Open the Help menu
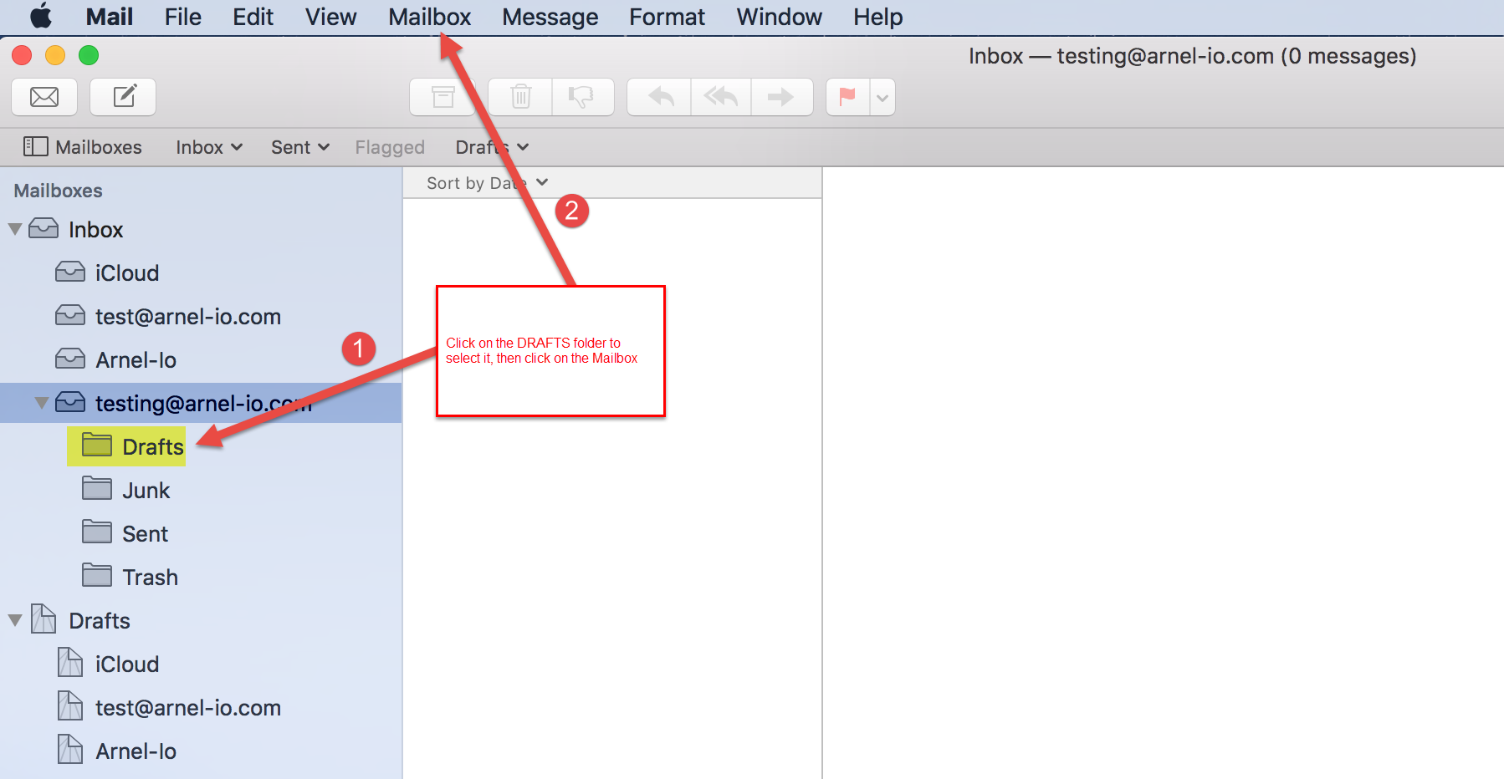Viewport: 1504px width, 779px height. (878, 17)
